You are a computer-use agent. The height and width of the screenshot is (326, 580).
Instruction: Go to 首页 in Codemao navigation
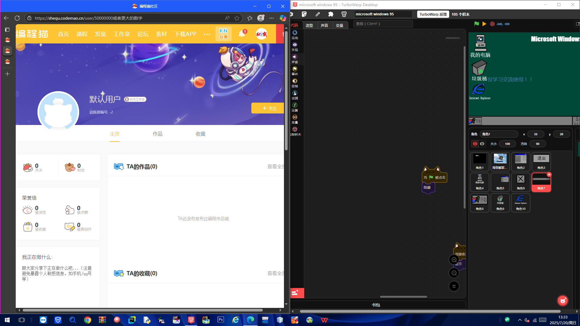63,34
